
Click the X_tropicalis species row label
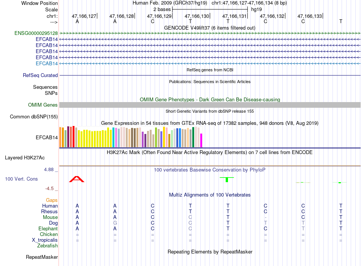click(45, 240)
